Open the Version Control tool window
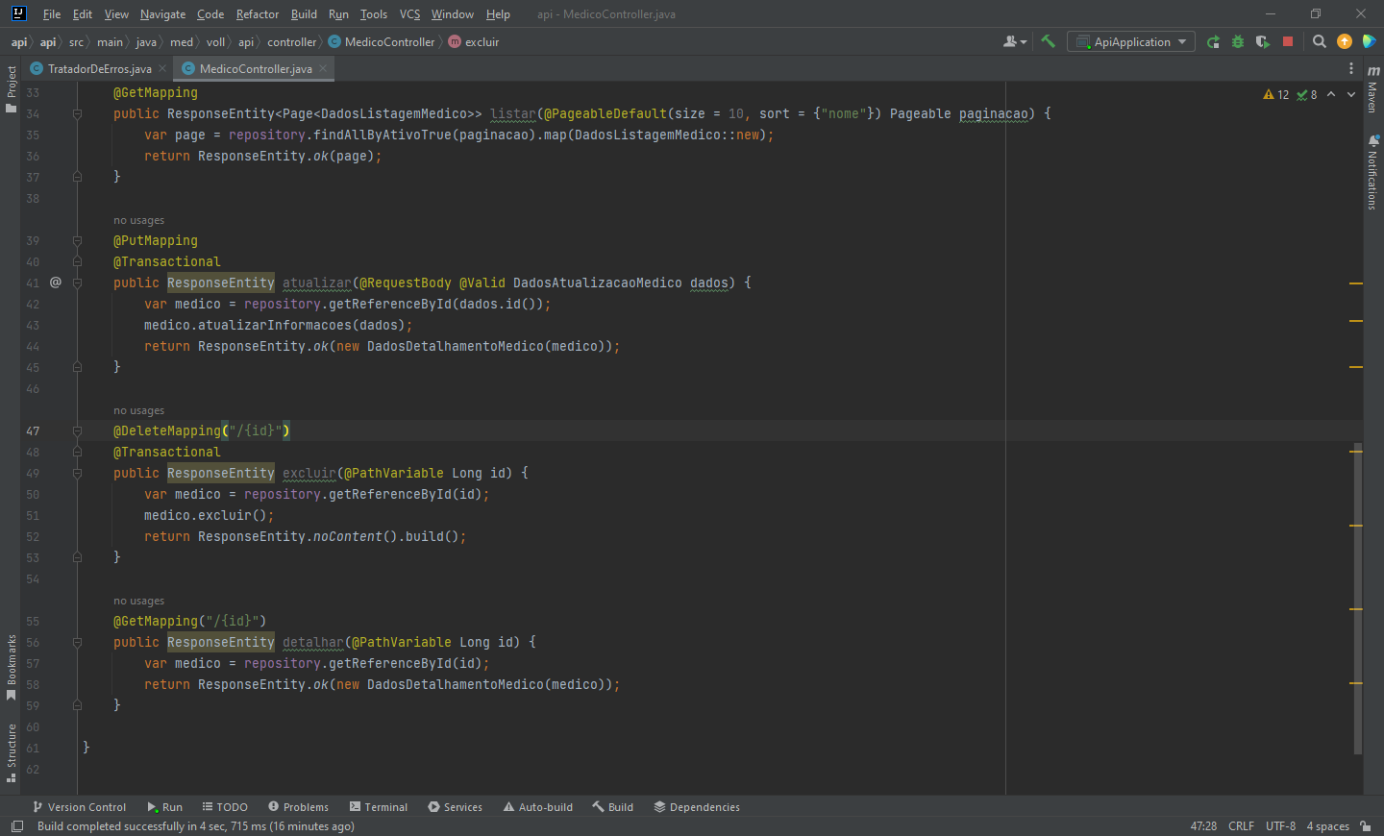This screenshot has width=1384, height=836. pyautogui.click(x=79, y=807)
